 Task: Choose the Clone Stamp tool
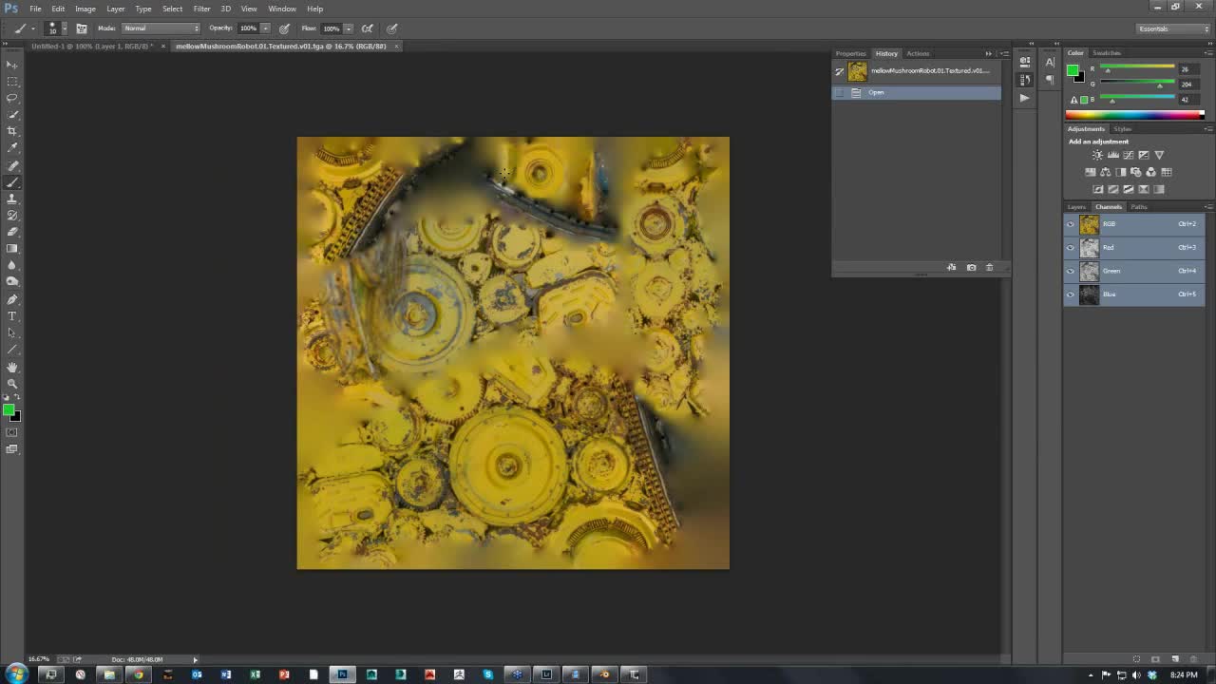pyautogui.click(x=12, y=199)
